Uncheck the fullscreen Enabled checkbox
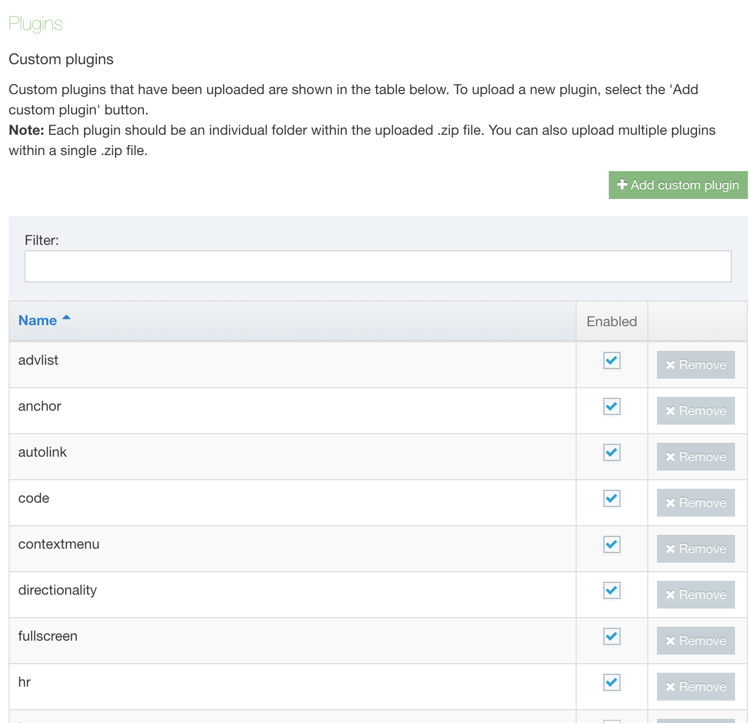Viewport: 750px width, 723px height. coord(612,636)
